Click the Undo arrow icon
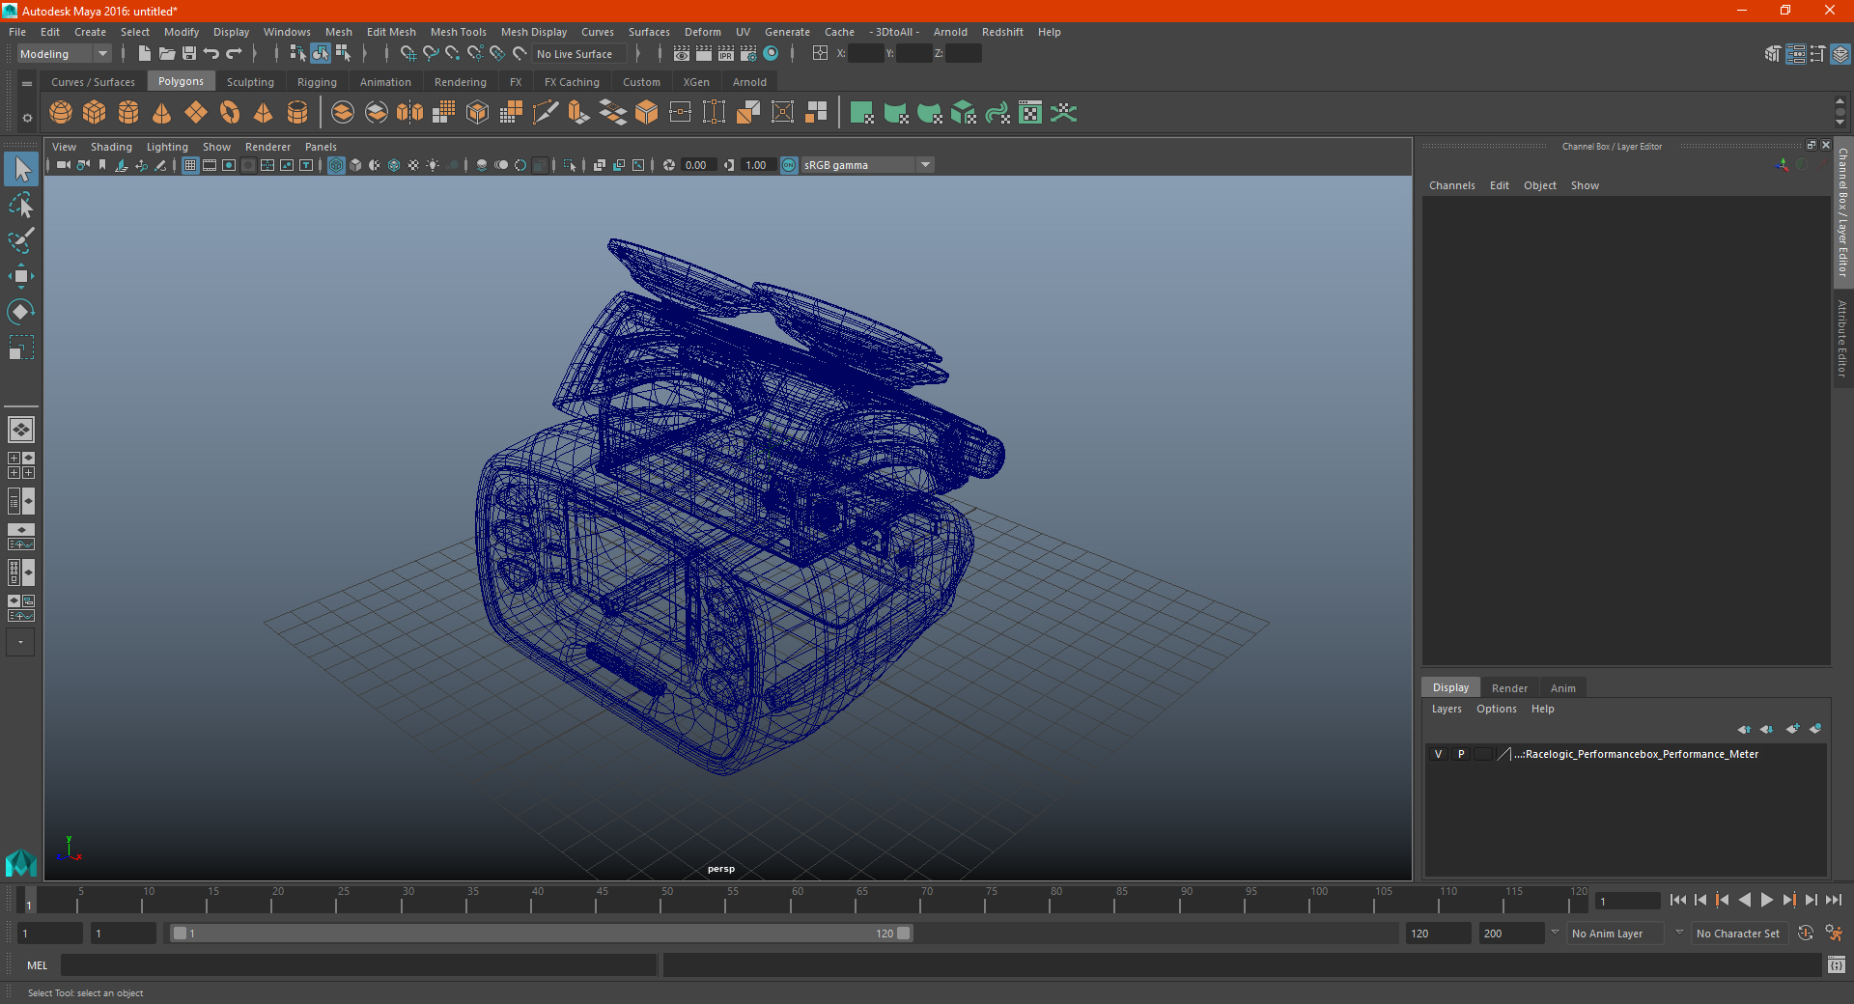This screenshot has height=1004, width=1854. 211,54
